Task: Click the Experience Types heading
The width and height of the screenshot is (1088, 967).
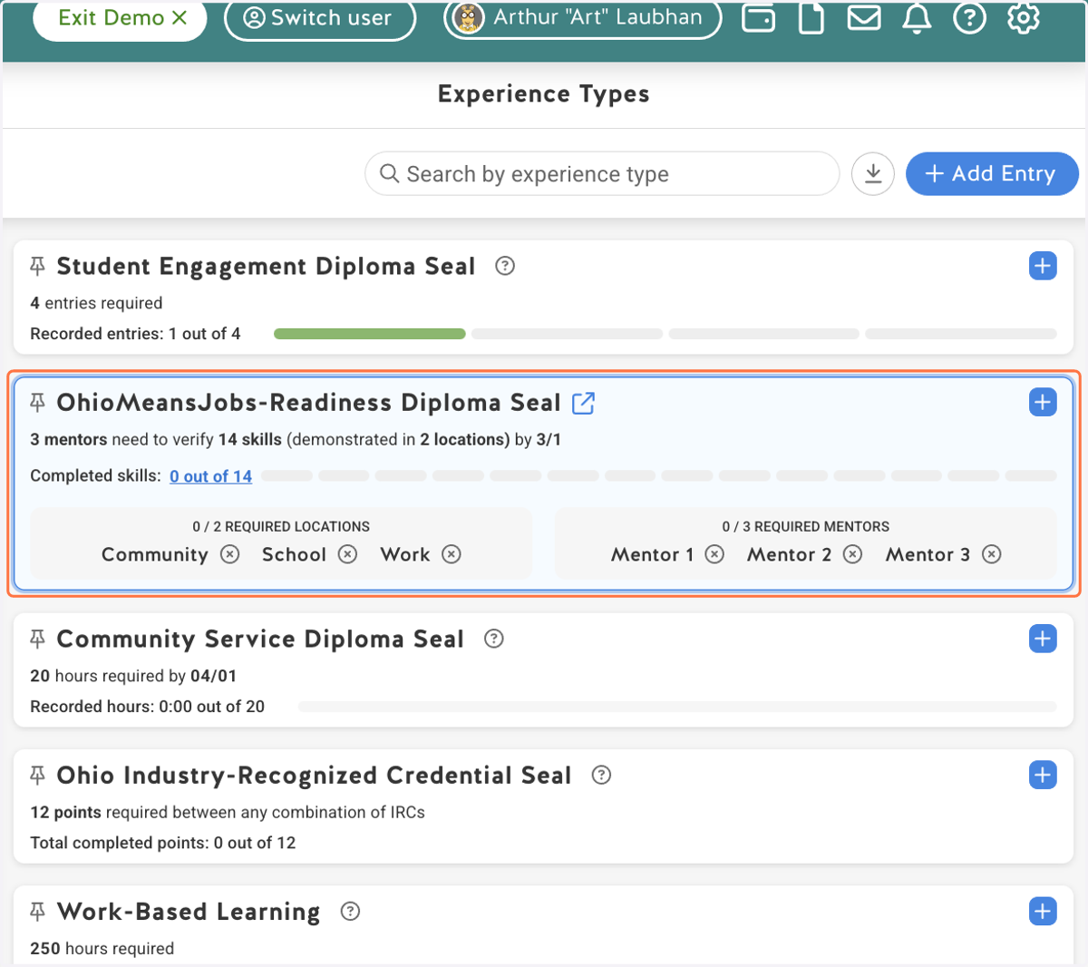Action: 544,94
